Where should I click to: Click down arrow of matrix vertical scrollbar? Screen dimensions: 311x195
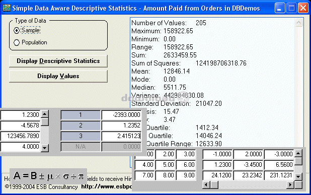coord(298,176)
